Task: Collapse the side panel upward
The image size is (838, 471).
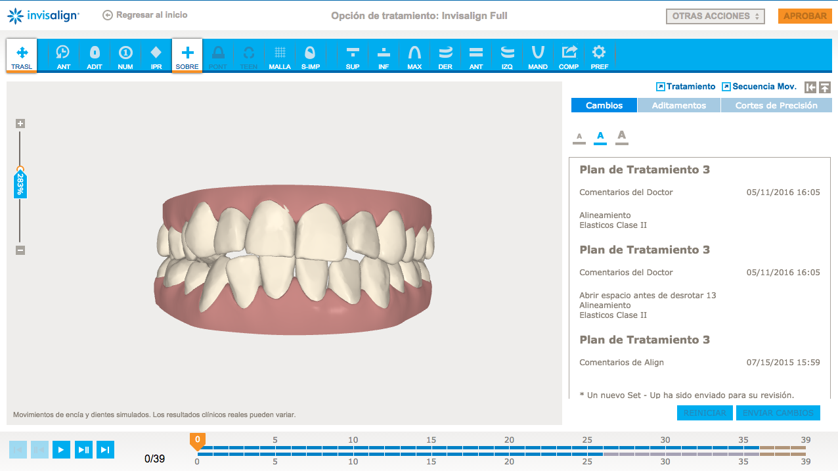Action: pos(826,87)
